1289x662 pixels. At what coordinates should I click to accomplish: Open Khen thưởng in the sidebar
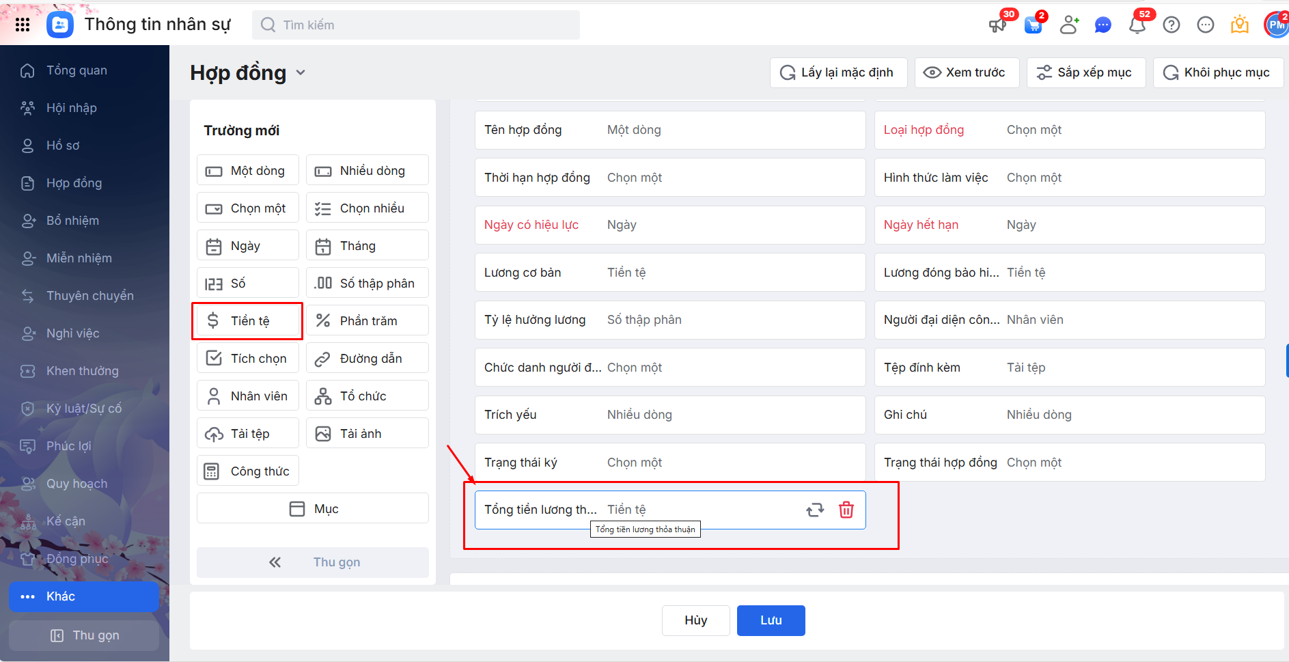[82, 371]
